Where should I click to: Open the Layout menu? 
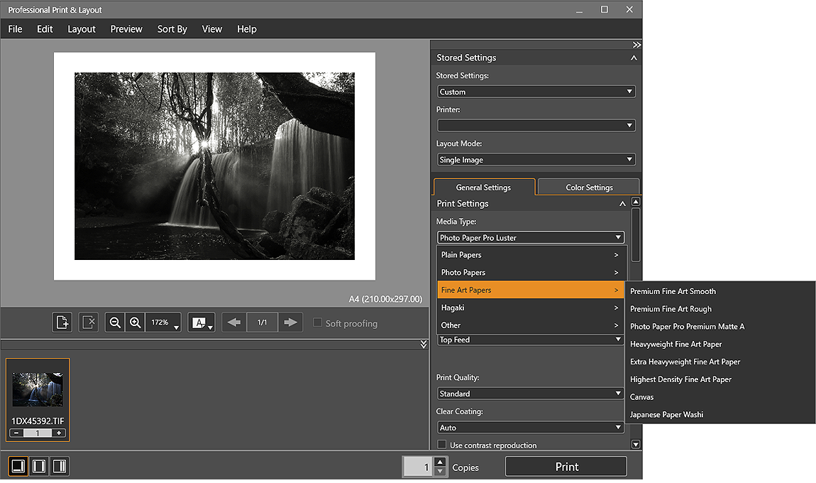[x=81, y=29]
